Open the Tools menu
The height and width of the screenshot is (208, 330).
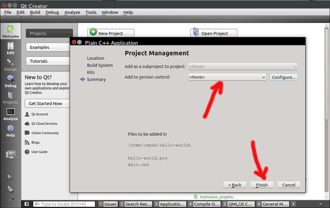pos(91,12)
